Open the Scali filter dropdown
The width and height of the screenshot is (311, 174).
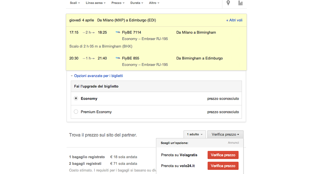pos(75,3)
